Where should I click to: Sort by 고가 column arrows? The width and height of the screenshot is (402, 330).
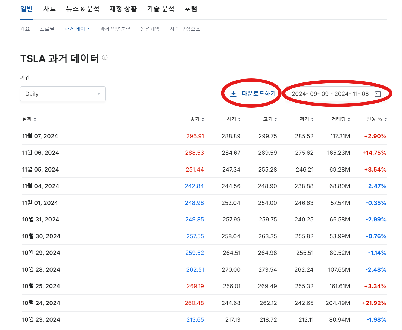276,119
